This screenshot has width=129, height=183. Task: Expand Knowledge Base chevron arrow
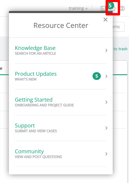point(106,51)
